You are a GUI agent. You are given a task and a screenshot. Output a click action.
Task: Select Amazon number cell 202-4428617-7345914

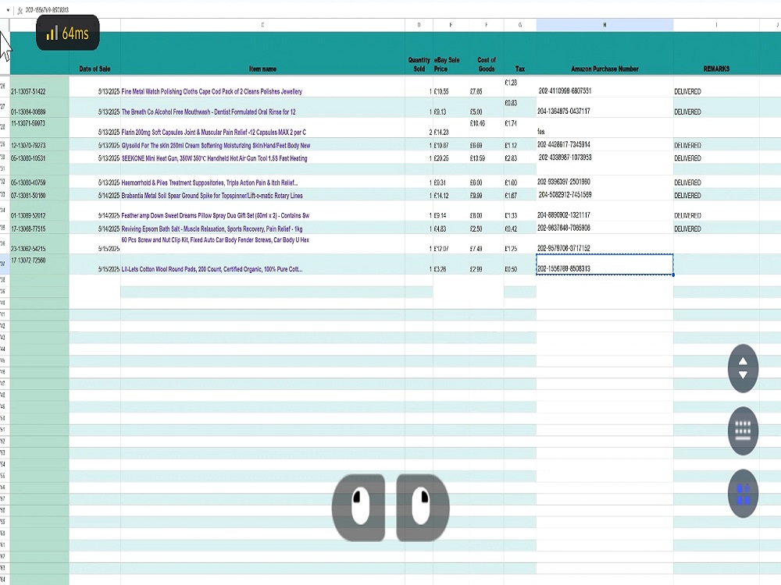tap(604, 144)
